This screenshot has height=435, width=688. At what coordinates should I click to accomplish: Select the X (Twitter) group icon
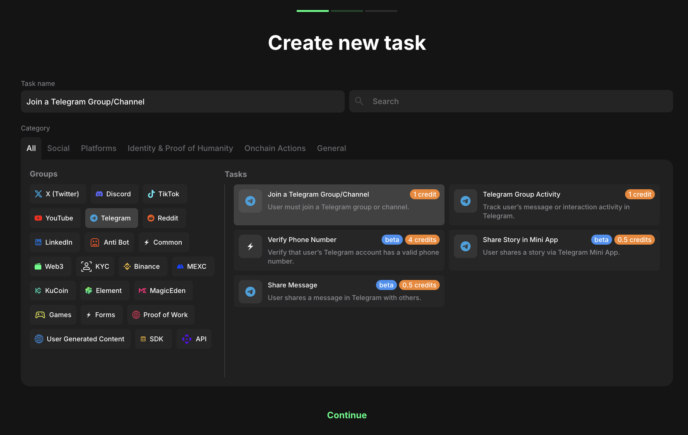pyautogui.click(x=38, y=194)
